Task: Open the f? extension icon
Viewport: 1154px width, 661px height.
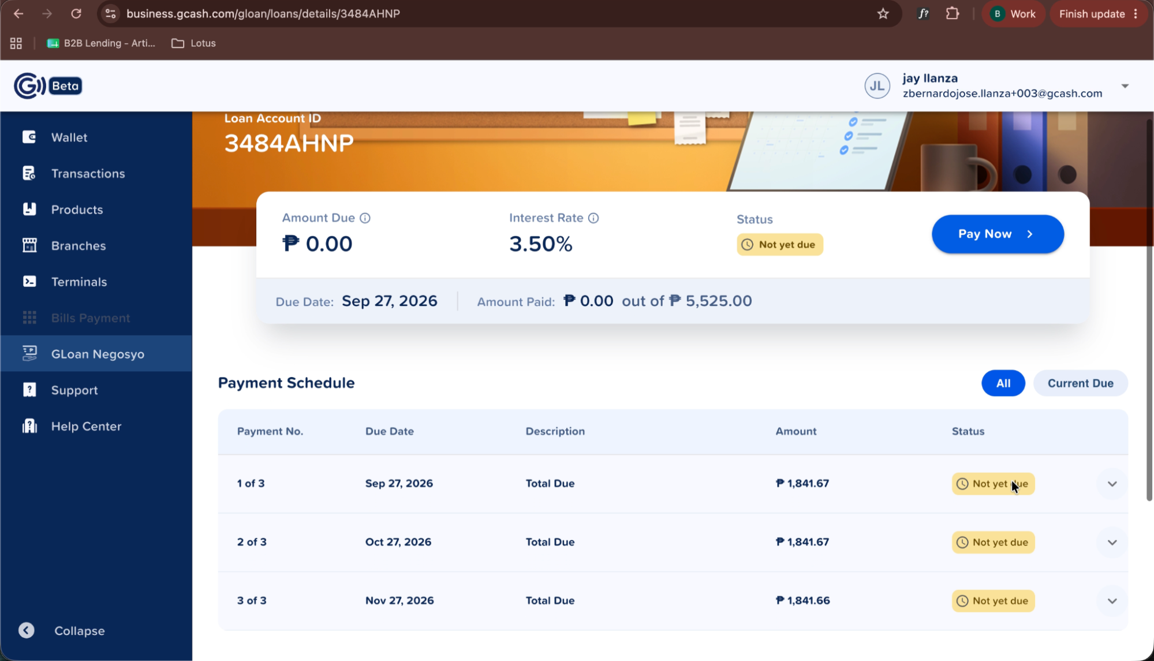Action: [x=924, y=14]
